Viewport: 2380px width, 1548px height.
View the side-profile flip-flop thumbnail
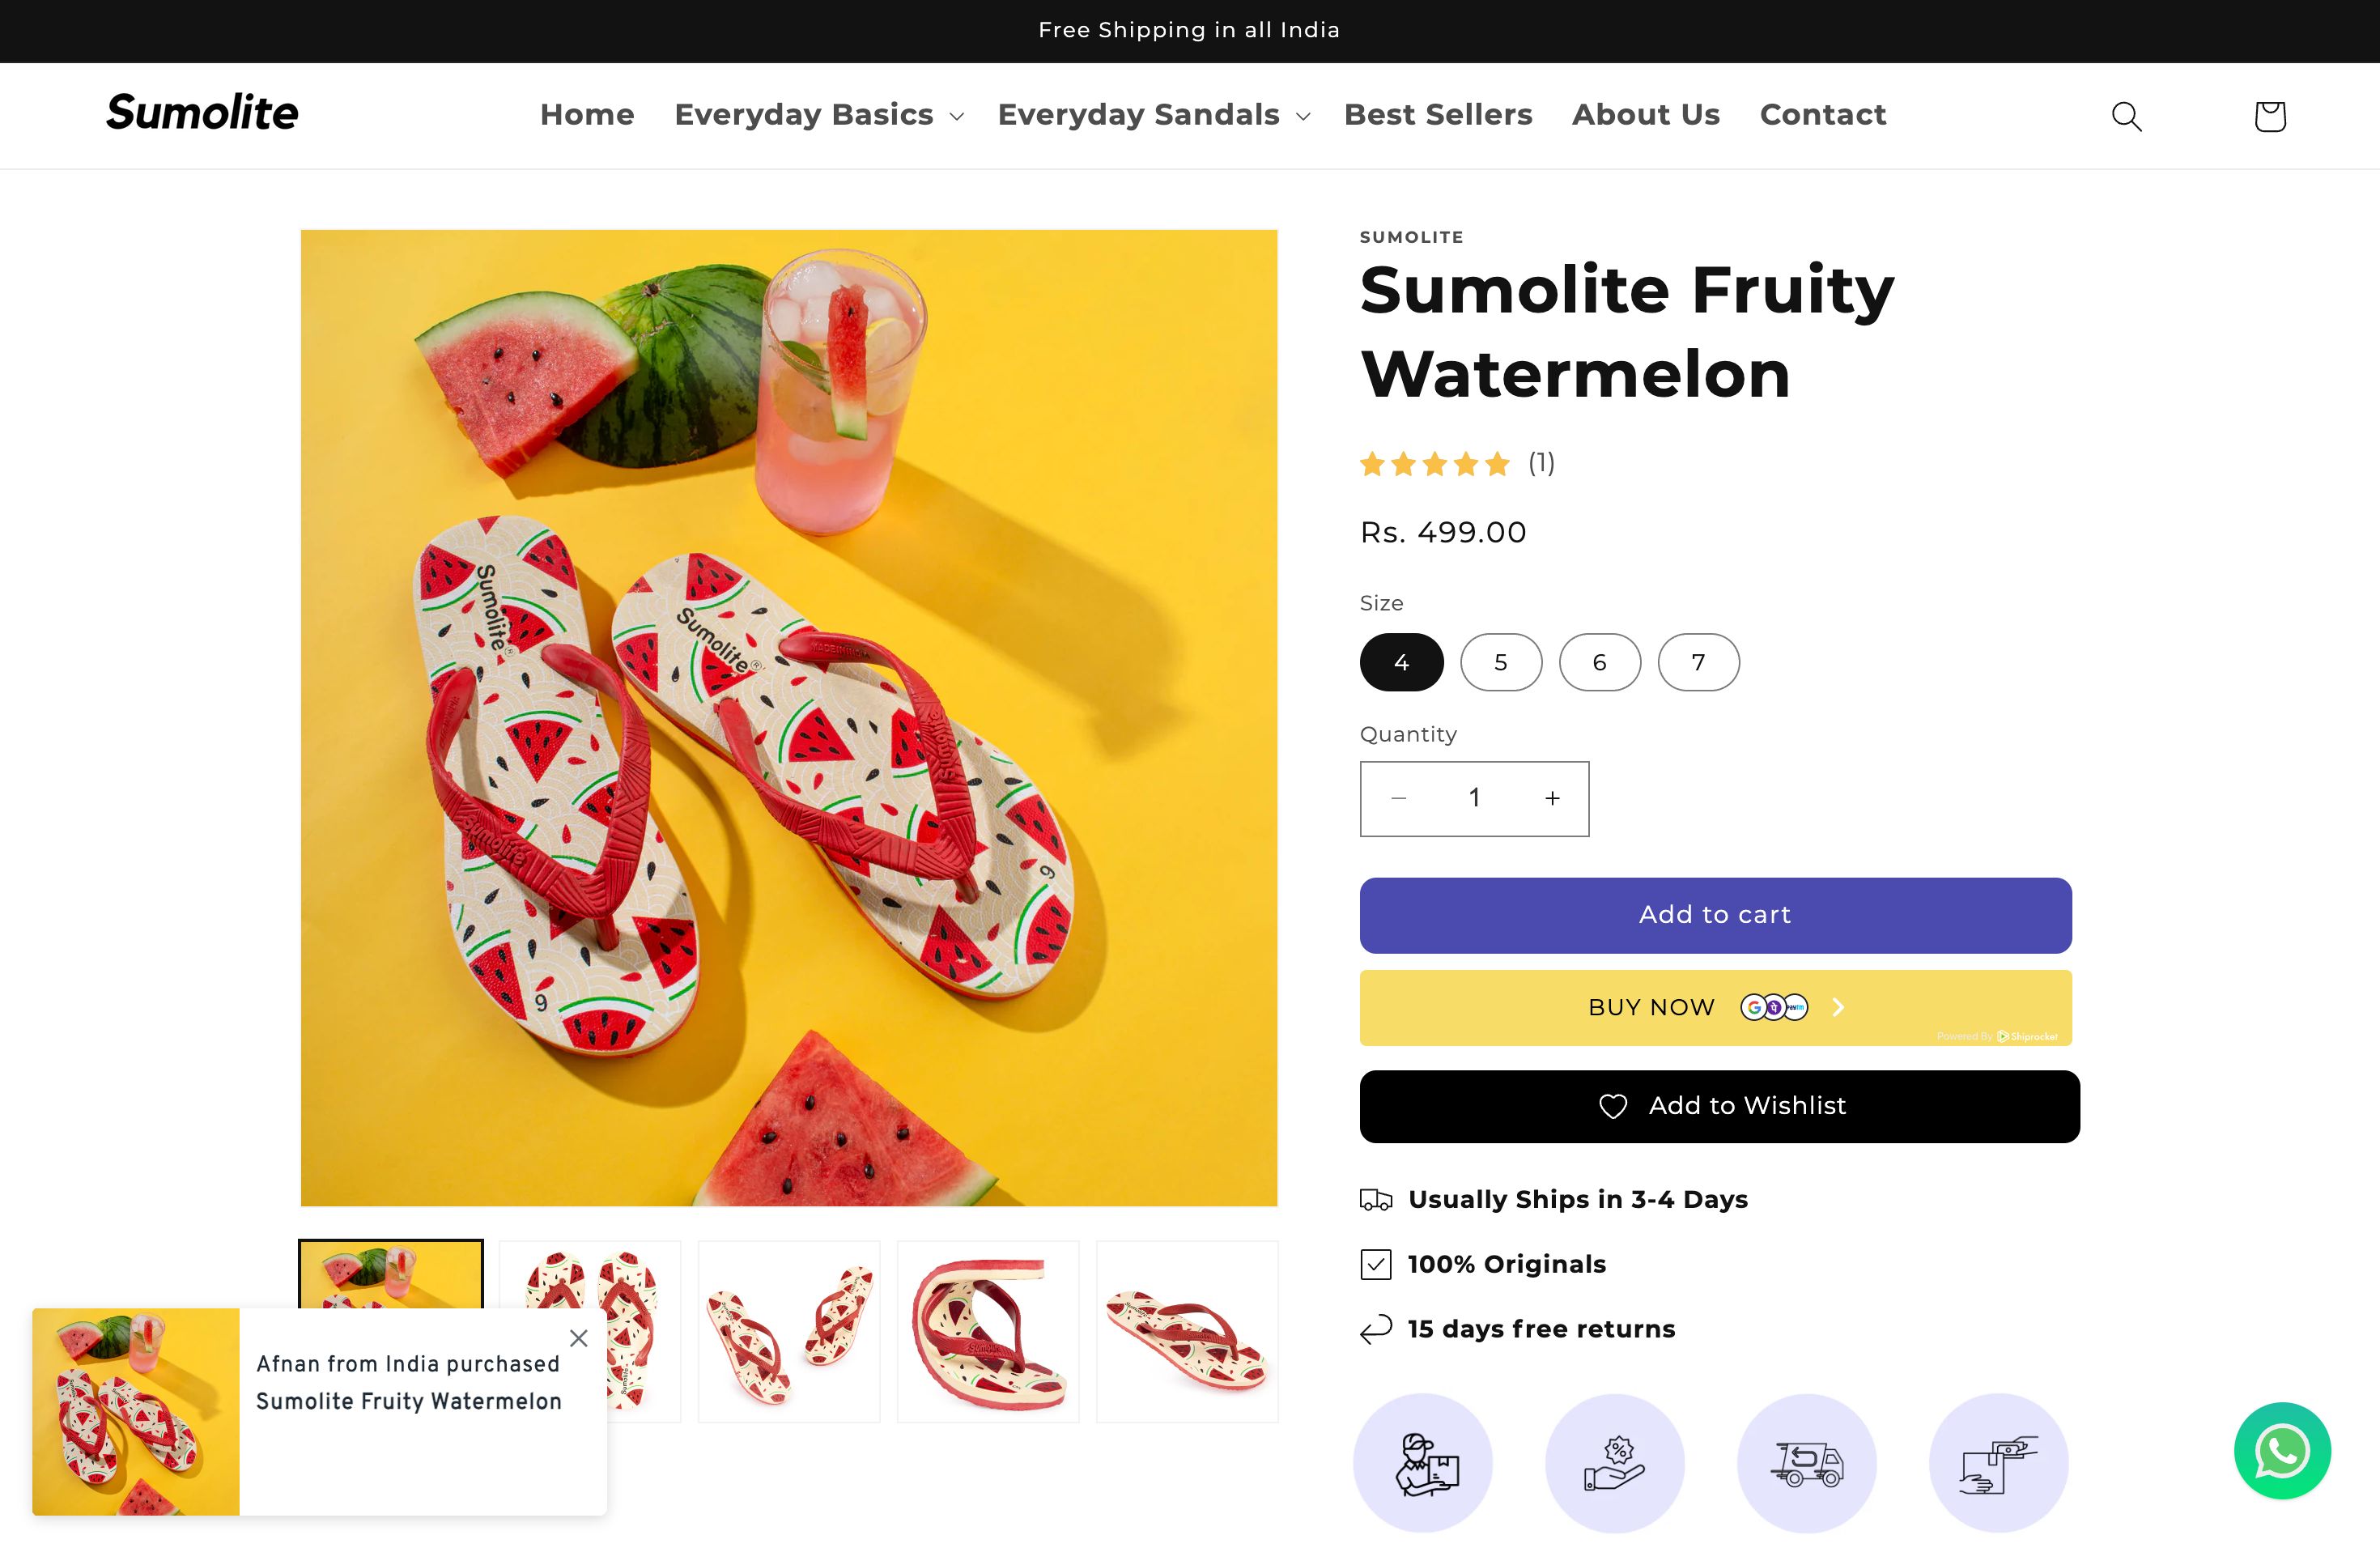(x=1186, y=1331)
